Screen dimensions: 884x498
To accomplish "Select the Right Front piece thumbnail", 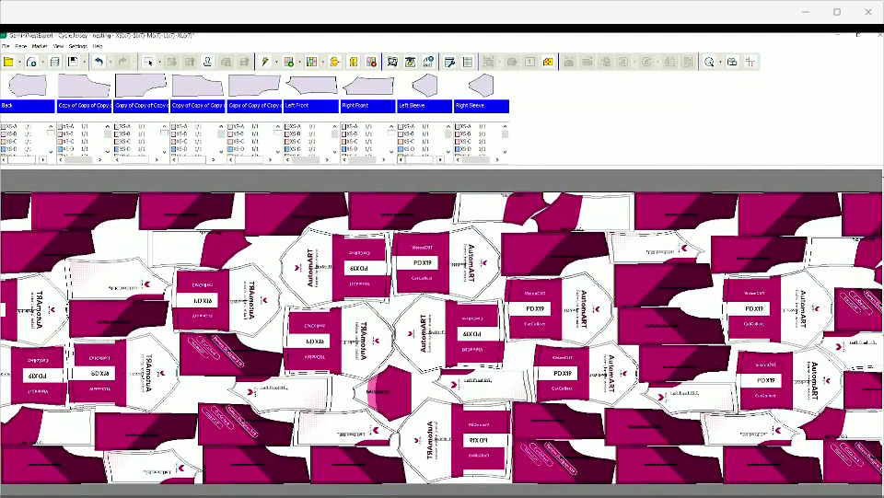I will (x=368, y=87).
